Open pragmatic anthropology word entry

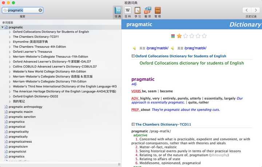pos(25,107)
